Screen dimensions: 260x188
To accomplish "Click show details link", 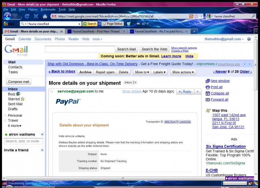I will point(132,91).
